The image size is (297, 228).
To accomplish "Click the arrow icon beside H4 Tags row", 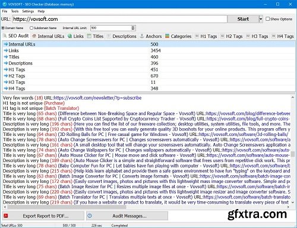I will coord(6,88).
